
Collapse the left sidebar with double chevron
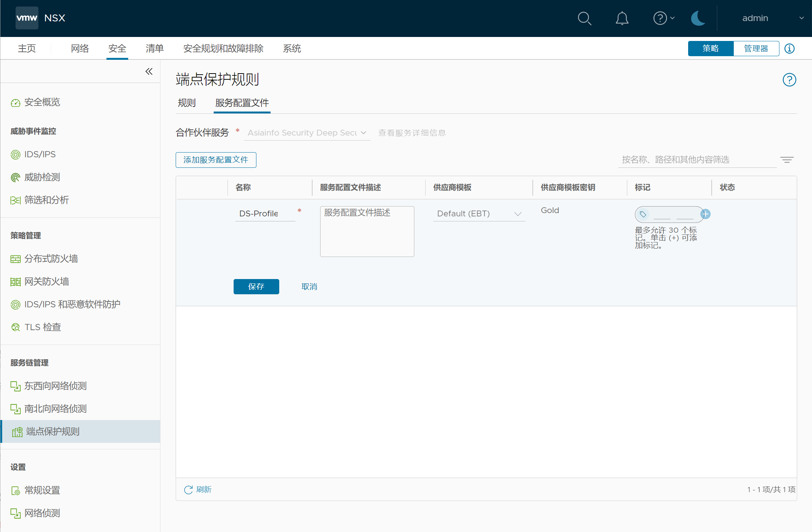pos(149,71)
